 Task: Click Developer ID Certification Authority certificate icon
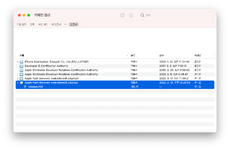click(21, 66)
